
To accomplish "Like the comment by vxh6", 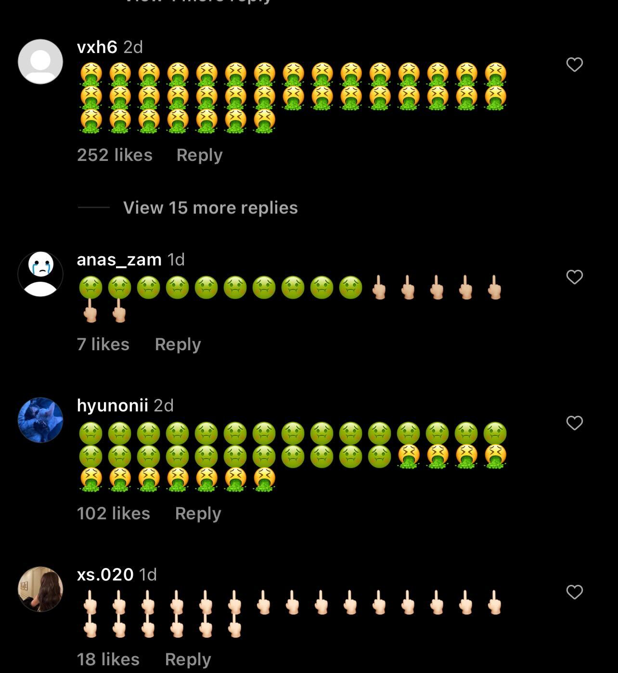I will coord(574,65).
